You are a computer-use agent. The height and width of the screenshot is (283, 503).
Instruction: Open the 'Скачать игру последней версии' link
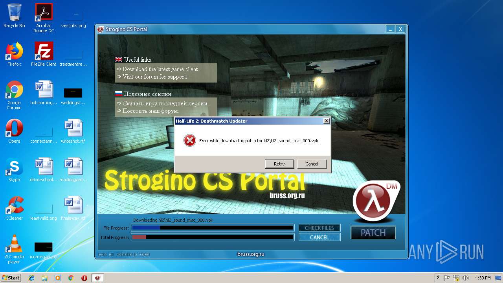[x=165, y=103]
